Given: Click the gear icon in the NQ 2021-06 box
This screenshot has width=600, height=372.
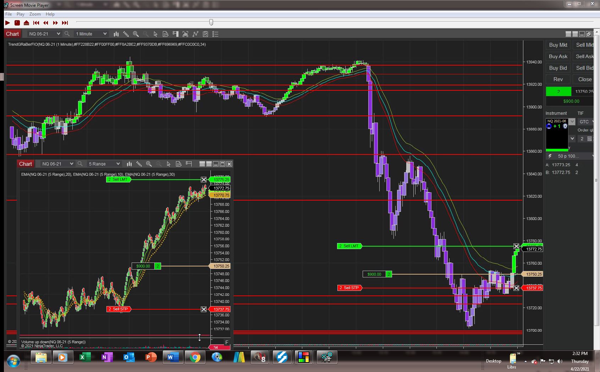Looking at the screenshot, I should 565,126.
